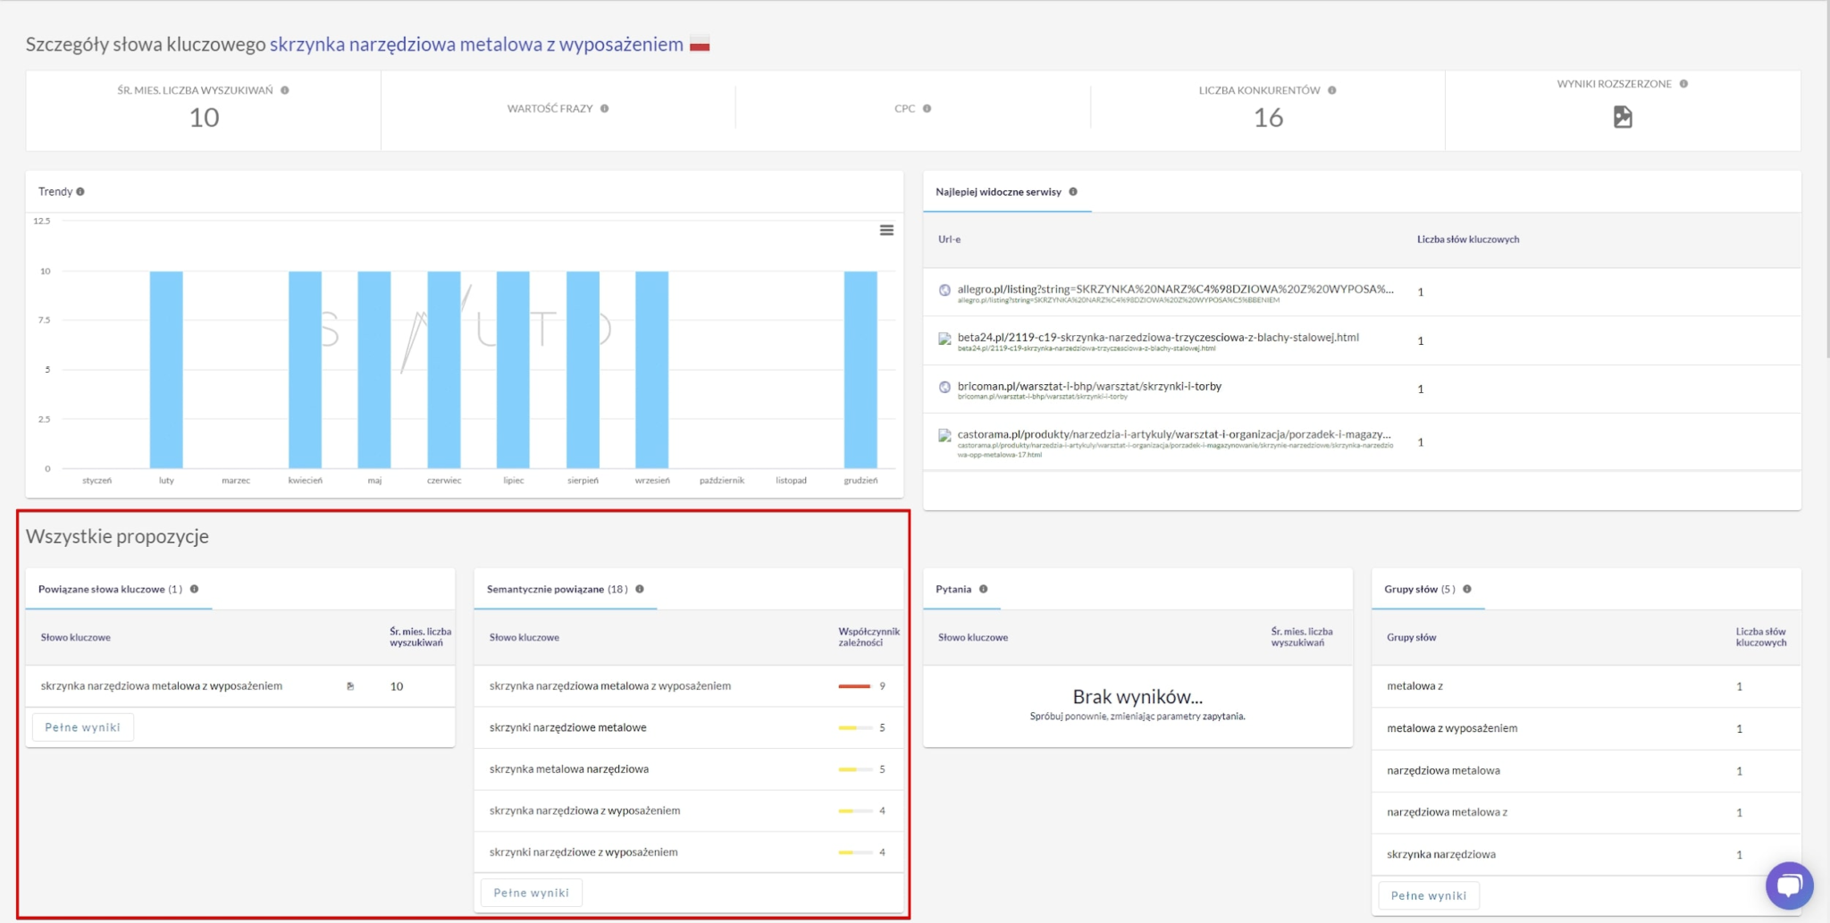Click info icon next to Liczba konkurentów
Screen dimensions: 1830x923
coord(1331,90)
